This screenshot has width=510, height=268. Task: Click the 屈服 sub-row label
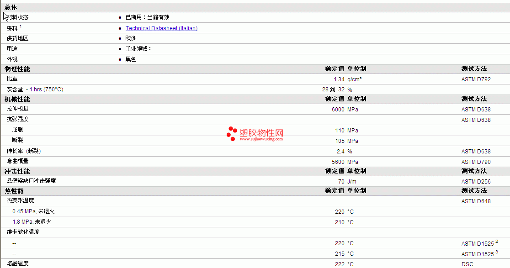click(x=17, y=130)
